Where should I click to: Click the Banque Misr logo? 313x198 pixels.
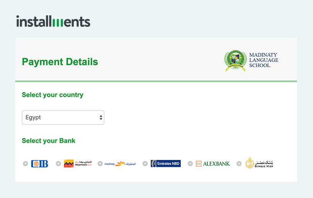pyautogui.click(x=259, y=163)
